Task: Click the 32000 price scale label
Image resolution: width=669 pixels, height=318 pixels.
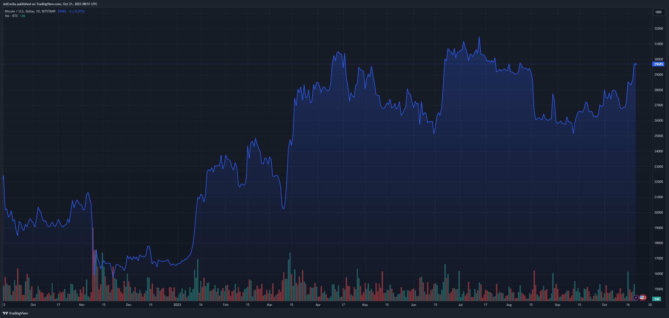Action: [x=658, y=29]
